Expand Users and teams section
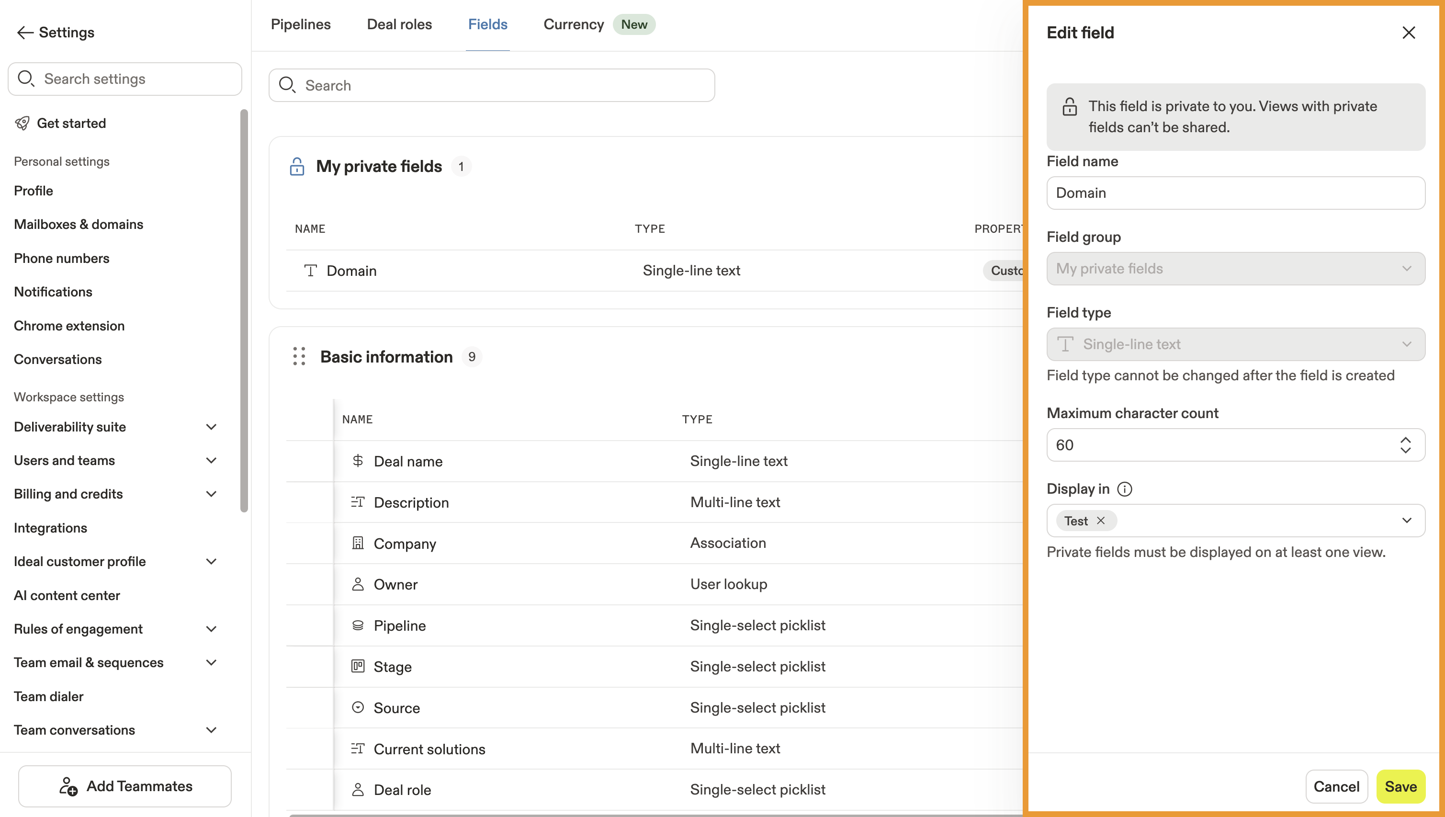Image resolution: width=1445 pixels, height=817 pixels. (x=212, y=461)
